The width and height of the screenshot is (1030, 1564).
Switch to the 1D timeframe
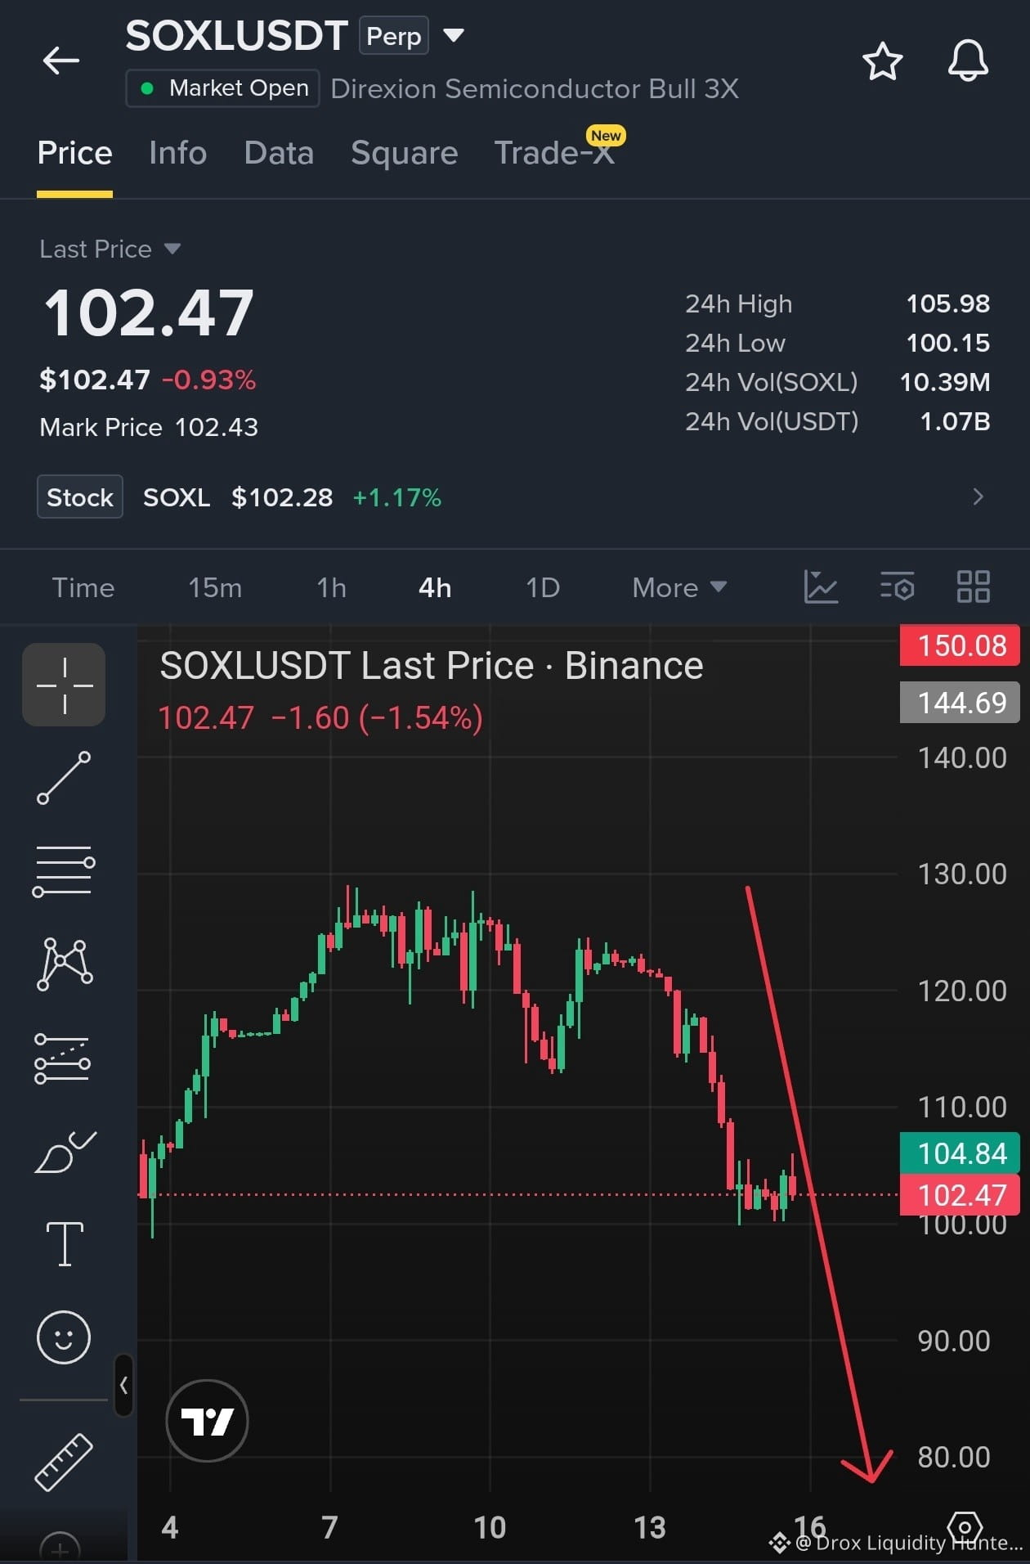(x=543, y=587)
